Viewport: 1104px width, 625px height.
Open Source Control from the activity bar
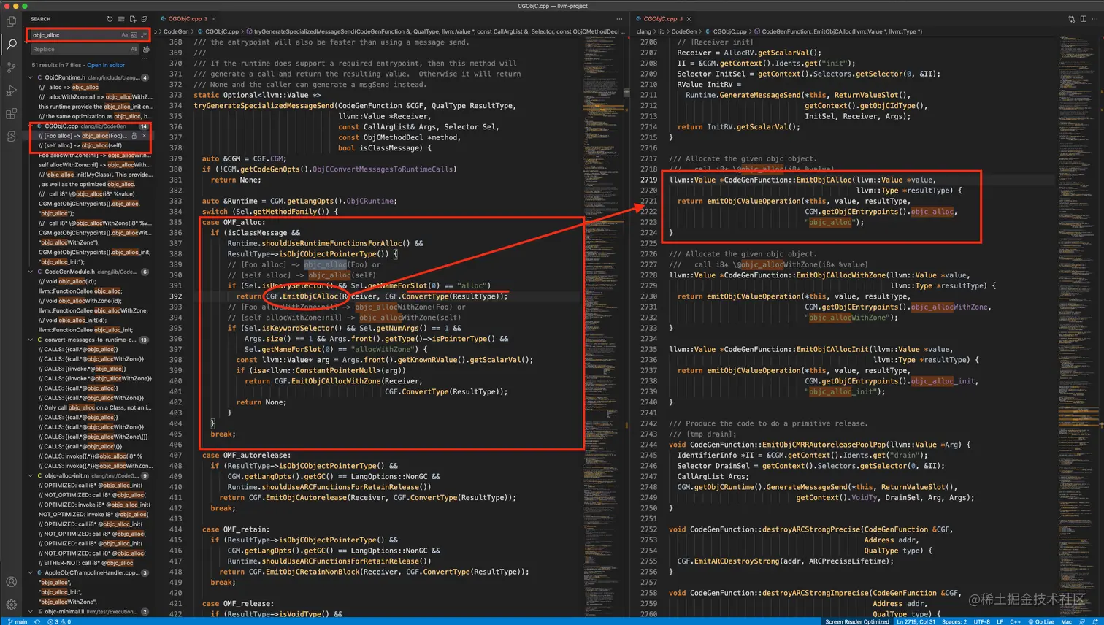tap(11, 66)
